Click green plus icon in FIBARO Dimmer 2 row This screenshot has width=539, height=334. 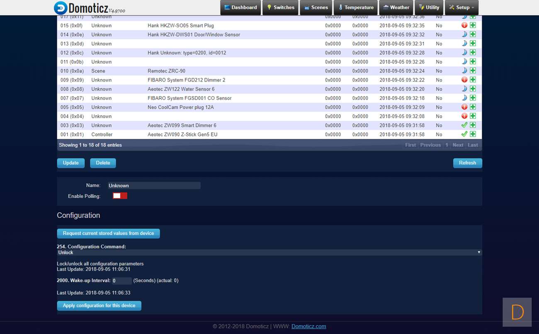pyautogui.click(x=473, y=80)
